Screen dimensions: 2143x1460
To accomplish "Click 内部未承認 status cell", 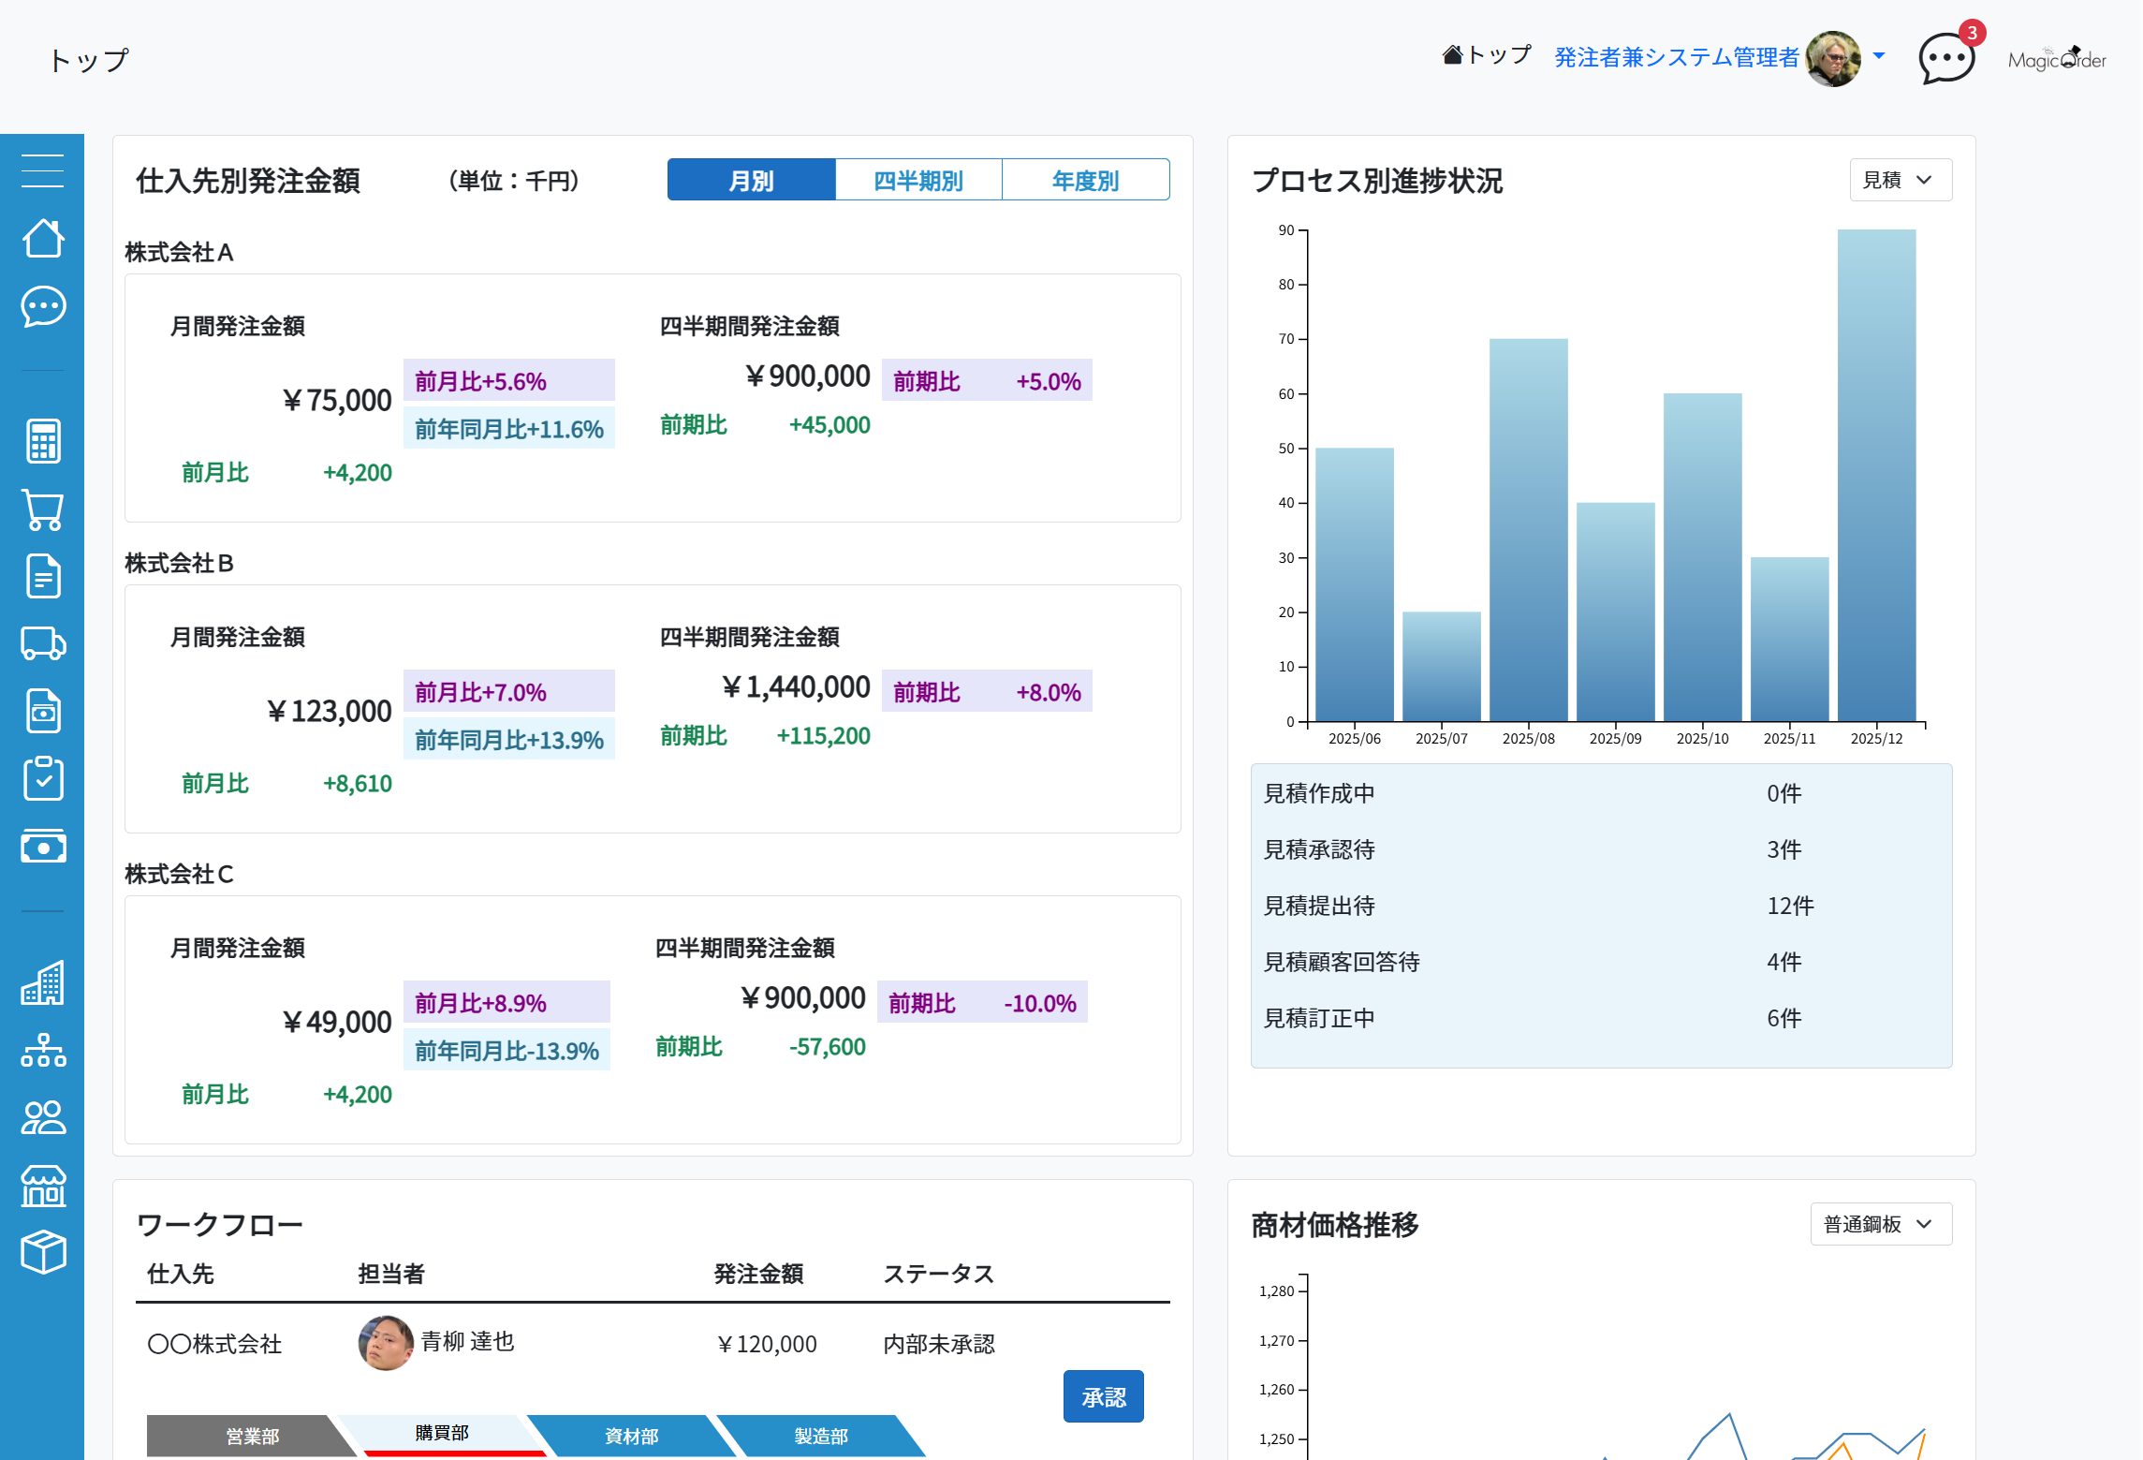I will coord(939,1343).
